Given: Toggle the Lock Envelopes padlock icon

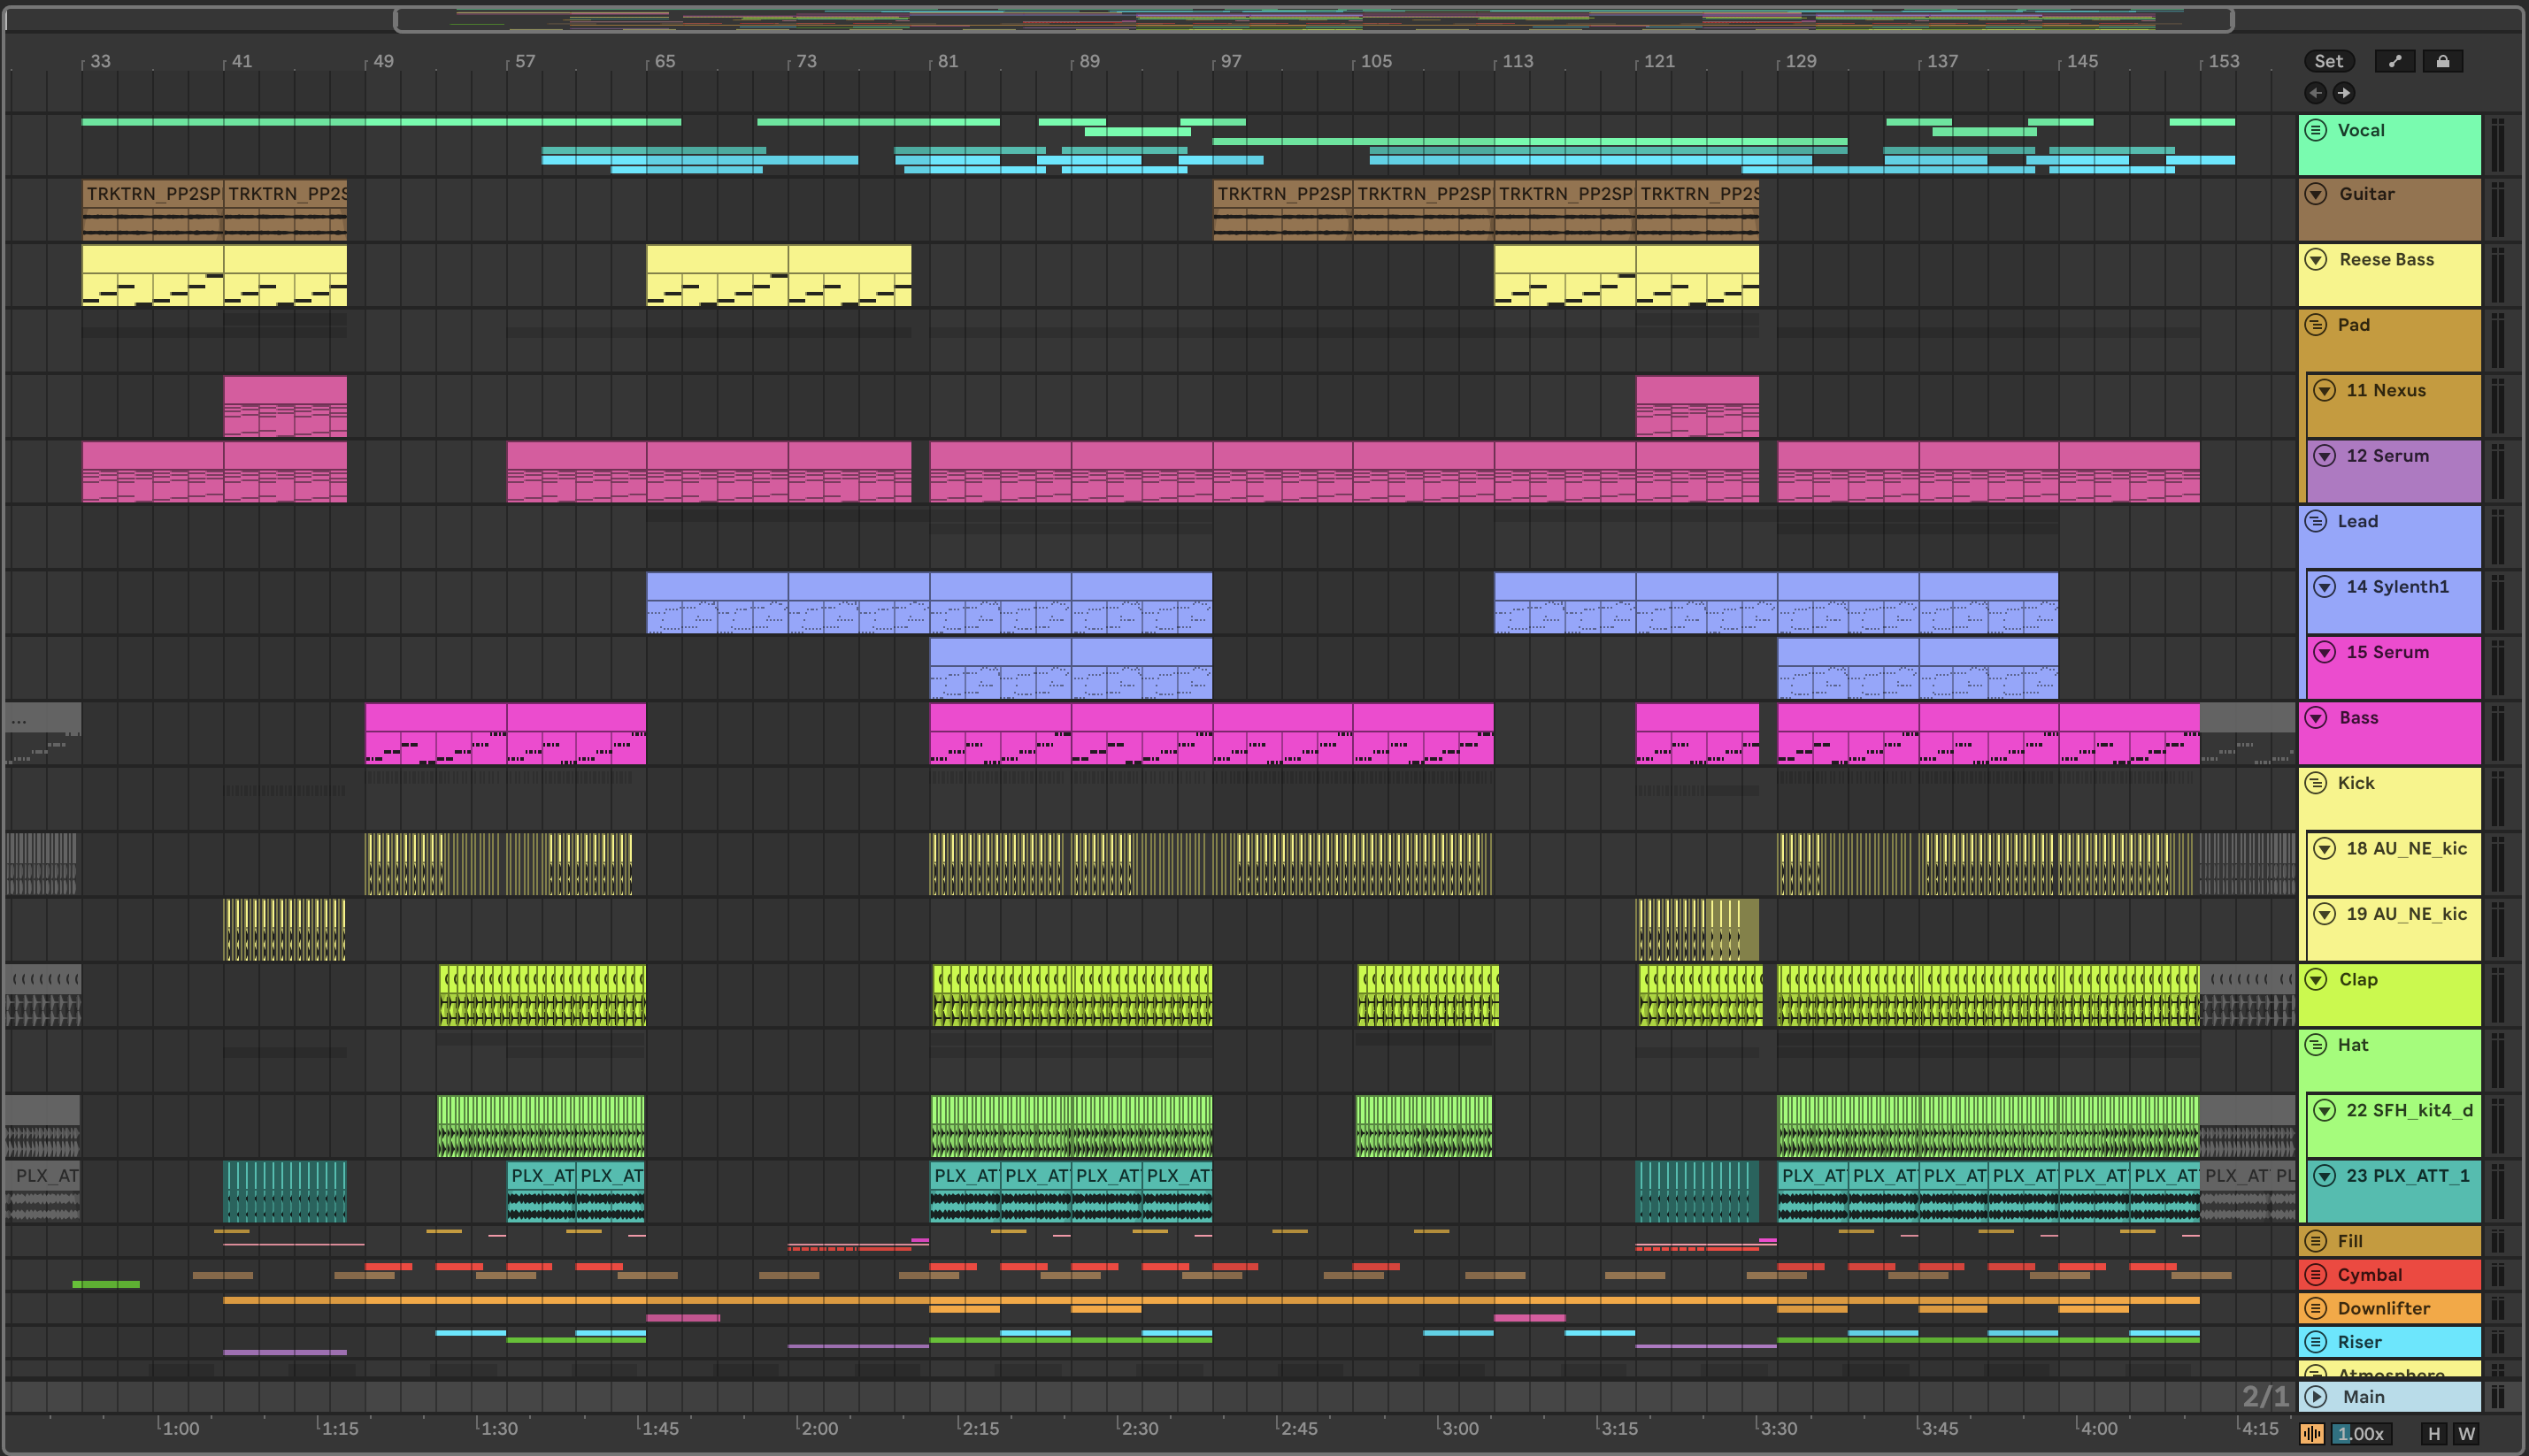Looking at the screenshot, I should click(2442, 61).
